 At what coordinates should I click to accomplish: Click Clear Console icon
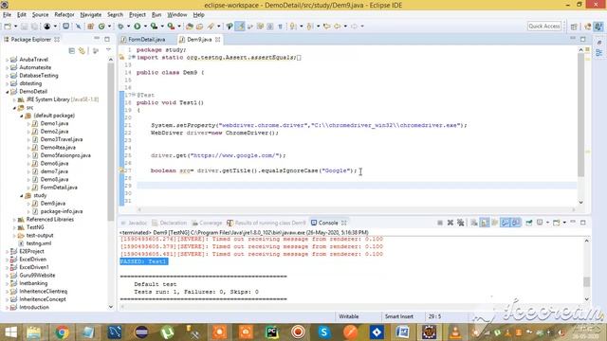[x=474, y=223]
